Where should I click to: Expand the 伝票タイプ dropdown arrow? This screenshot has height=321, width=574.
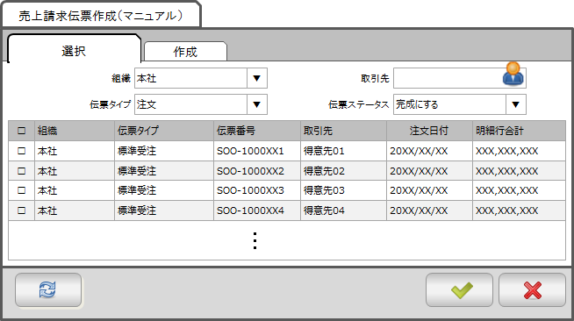[257, 104]
